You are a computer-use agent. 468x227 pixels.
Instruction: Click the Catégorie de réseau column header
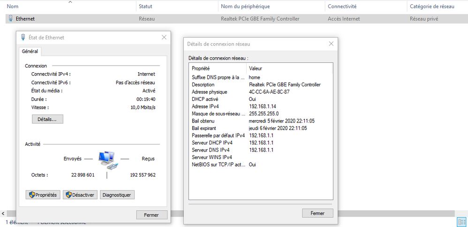431,7
